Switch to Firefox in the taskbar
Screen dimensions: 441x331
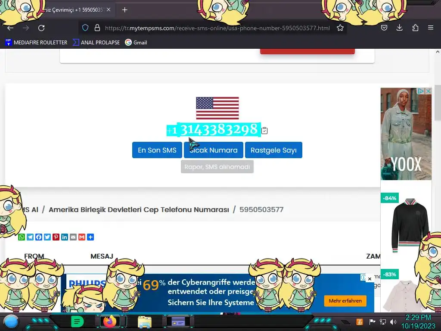[x=110, y=322]
